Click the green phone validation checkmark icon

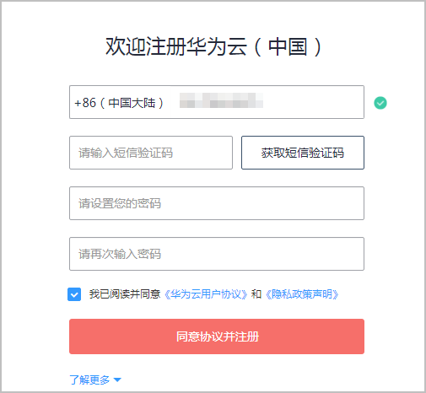(380, 103)
